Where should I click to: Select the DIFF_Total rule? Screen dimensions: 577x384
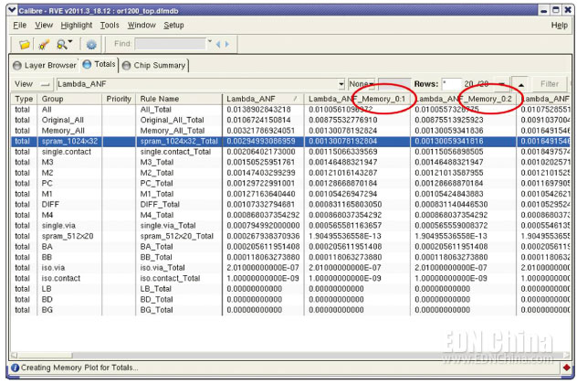tap(160, 205)
